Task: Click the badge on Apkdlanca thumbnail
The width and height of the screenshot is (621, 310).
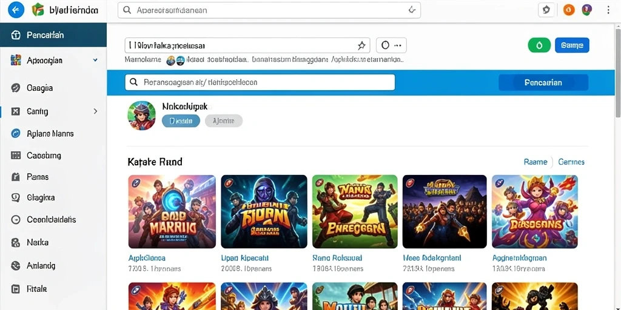Action: click(x=136, y=183)
